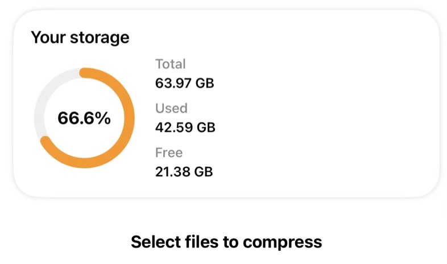Select the "Total" label
The width and height of the screenshot is (447, 264).
pos(170,64)
